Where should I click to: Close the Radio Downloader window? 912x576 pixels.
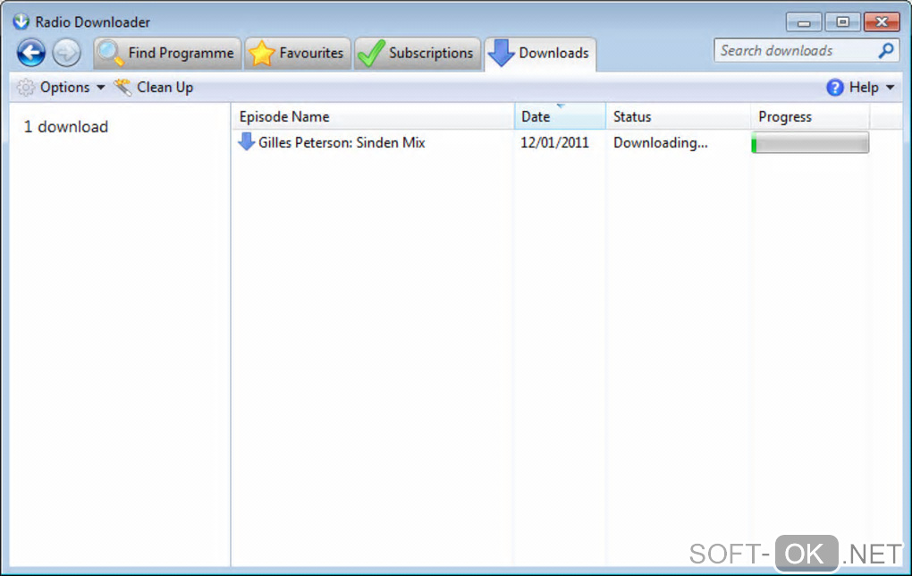(882, 22)
